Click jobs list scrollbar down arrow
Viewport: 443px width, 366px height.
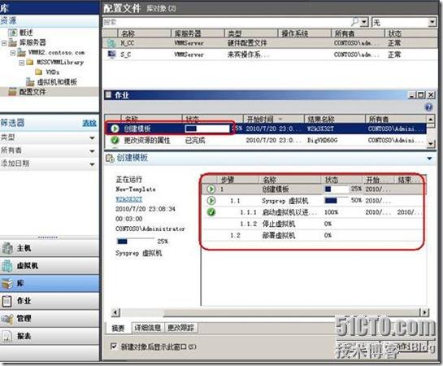430,144
